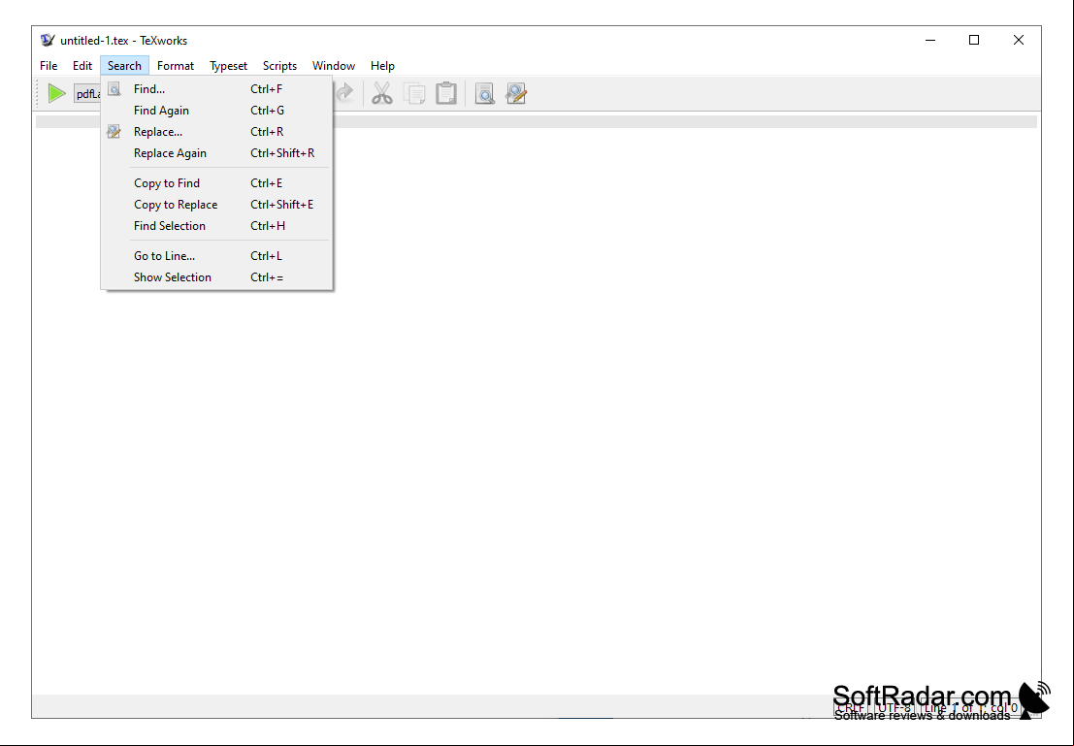The height and width of the screenshot is (746, 1074).
Task: Click the Find magnifier icon in toolbar
Action: [485, 93]
